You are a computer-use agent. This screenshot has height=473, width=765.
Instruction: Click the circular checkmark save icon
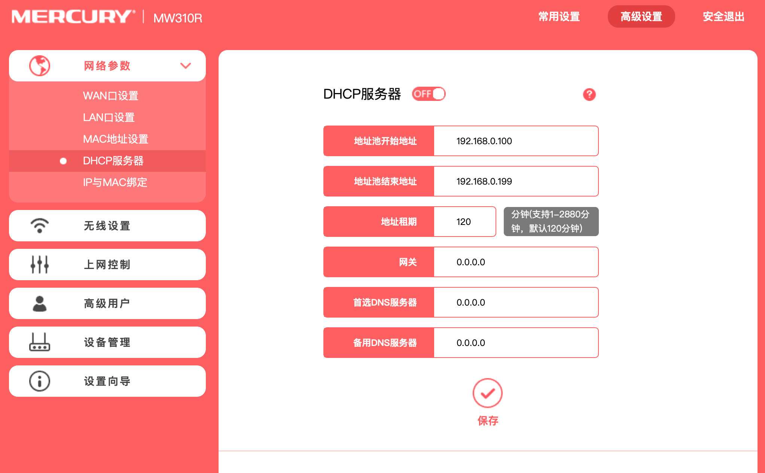point(487,393)
